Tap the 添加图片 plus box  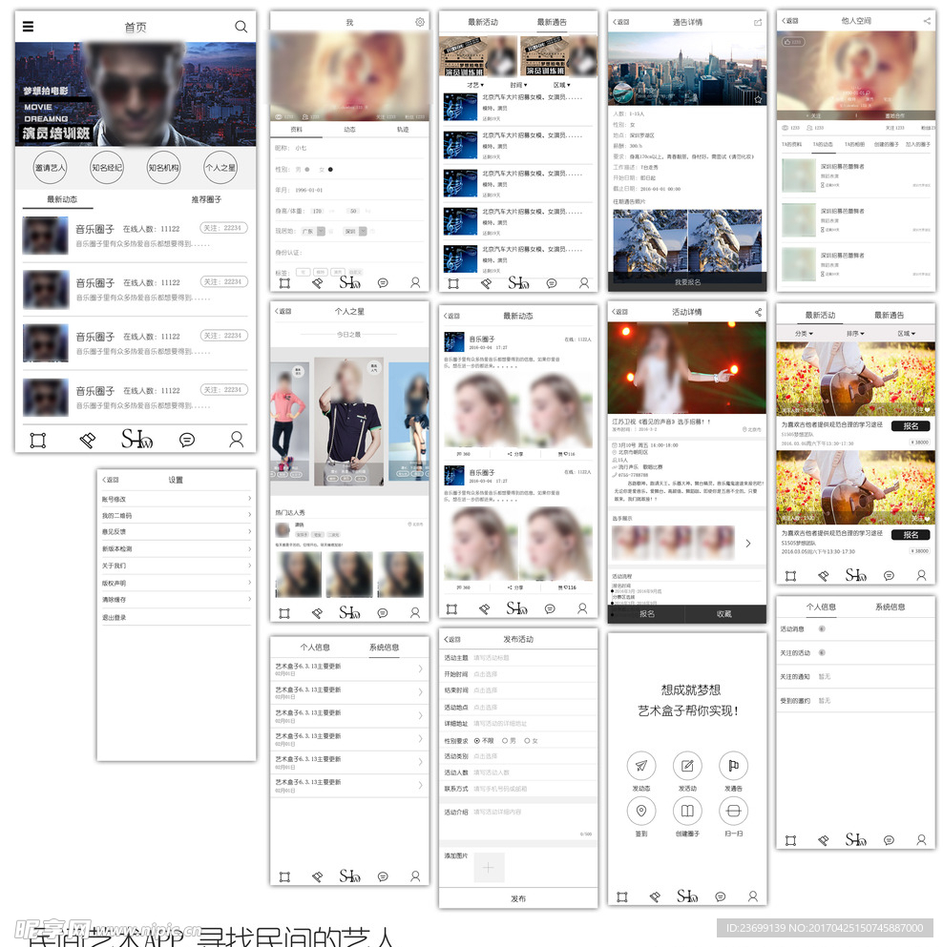[x=488, y=867]
